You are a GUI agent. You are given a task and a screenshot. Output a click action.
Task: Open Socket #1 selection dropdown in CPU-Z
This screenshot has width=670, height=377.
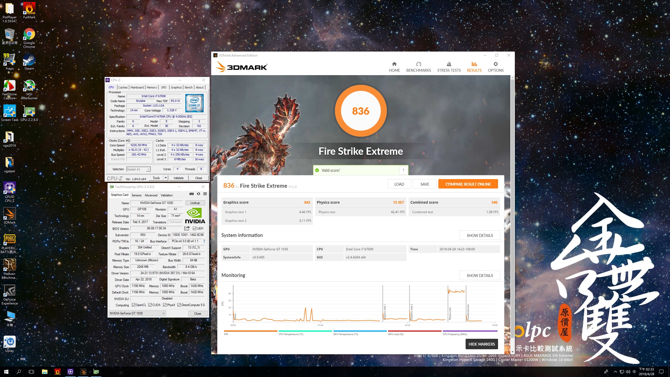pyautogui.click(x=138, y=169)
